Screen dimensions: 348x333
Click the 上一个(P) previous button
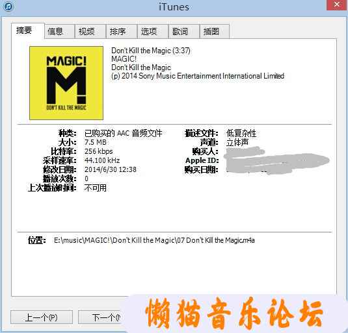coord(42,317)
